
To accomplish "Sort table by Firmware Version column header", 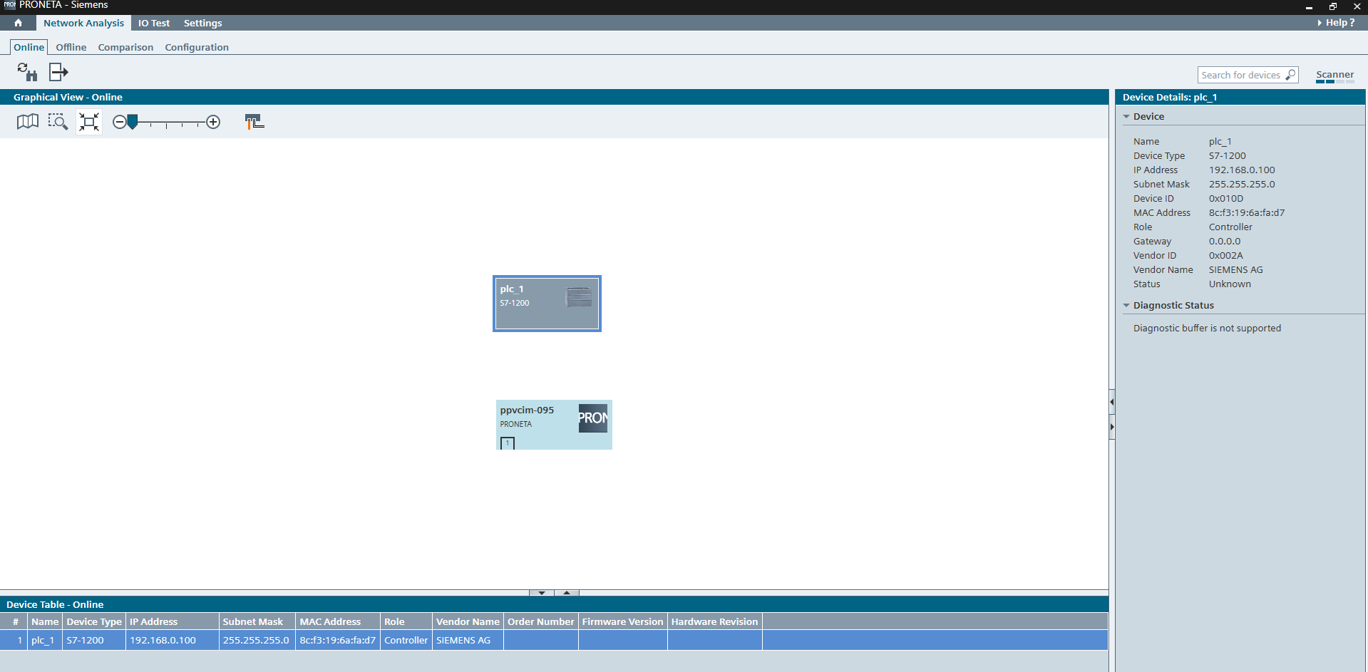I will 623,621.
